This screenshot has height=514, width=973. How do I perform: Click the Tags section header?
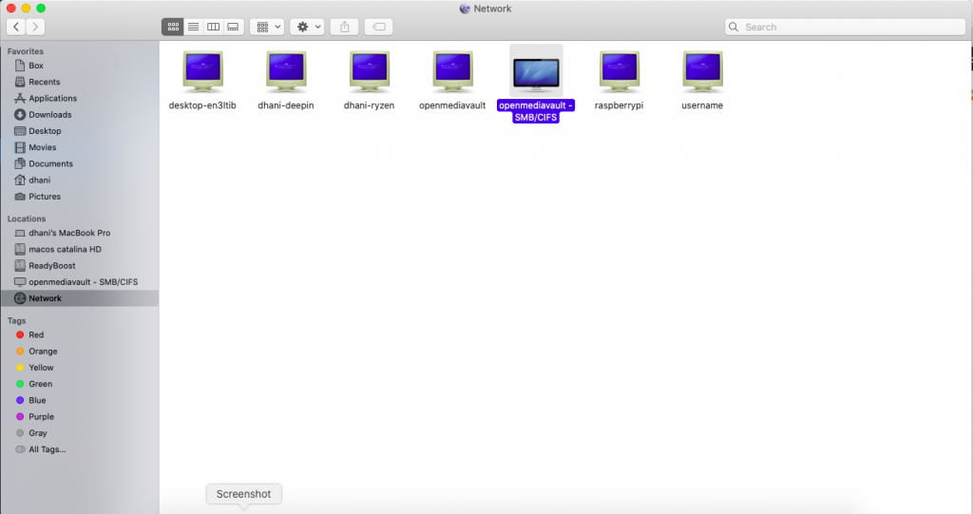(17, 321)
